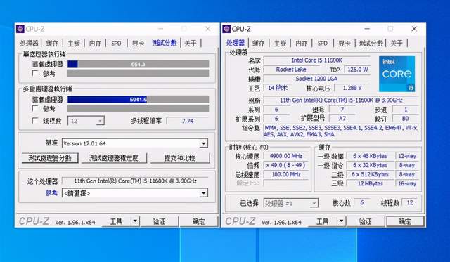
Task: Switch to SPD tab in right window
Action: [323, 44]
